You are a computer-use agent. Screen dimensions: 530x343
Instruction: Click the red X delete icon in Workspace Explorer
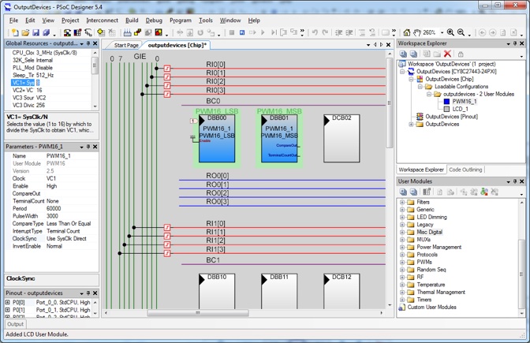click(x=447, y=54)
